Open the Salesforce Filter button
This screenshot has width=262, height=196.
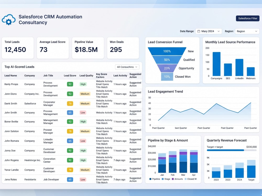point(248,18)
